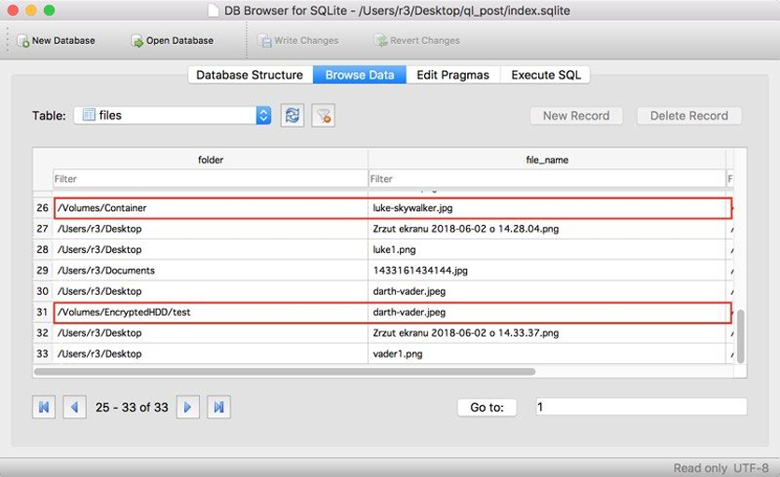This screenshot has width=780, height=477.
Task: Click the file_name column filter field
Action: tap(546, 178)
